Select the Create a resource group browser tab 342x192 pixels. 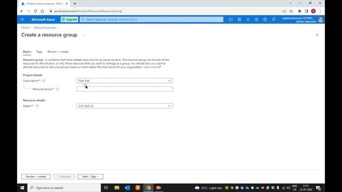point(44,4)
